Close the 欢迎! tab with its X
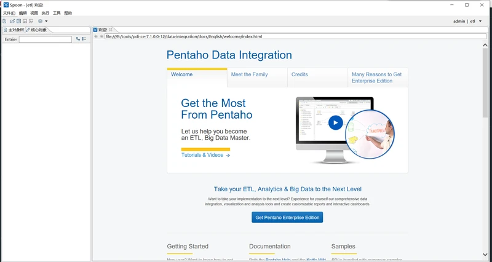 pyautogui.click(x=111, y=30)
